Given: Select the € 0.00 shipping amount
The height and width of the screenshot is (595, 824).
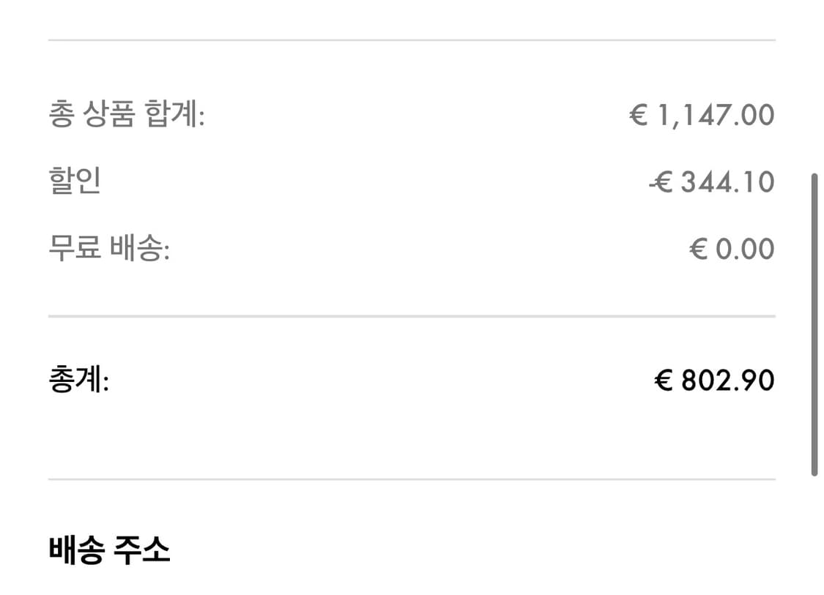Looking at the screenshot, I should (x=731, y=250).
